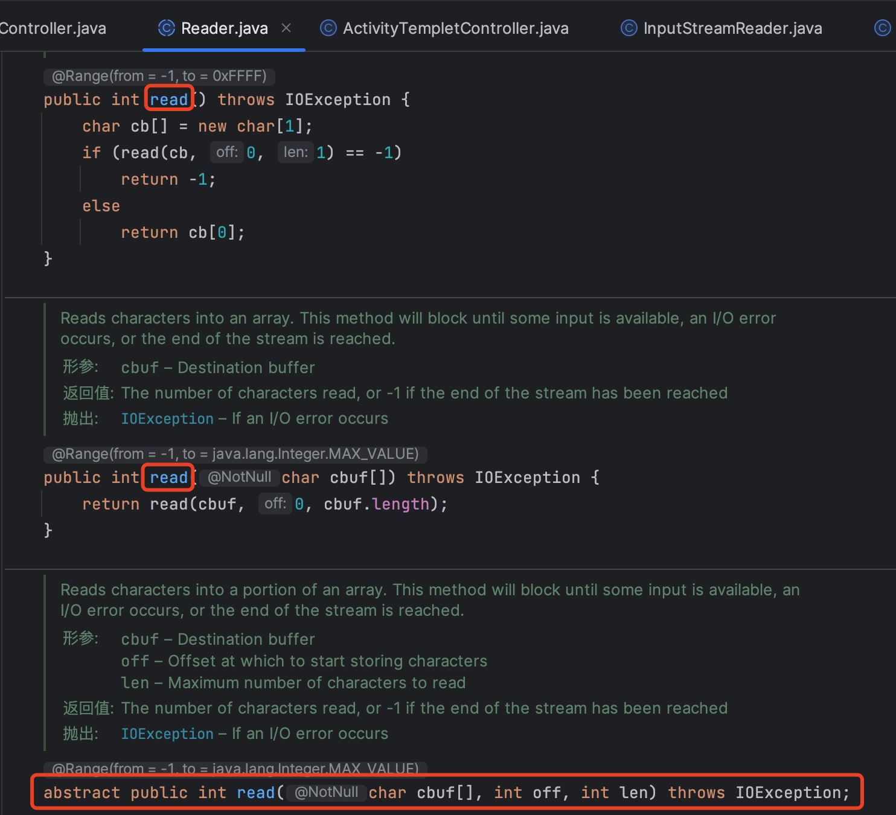Click the Reader.java class file icon
This screenshot has width=896, height=815.
pos(166,28)
